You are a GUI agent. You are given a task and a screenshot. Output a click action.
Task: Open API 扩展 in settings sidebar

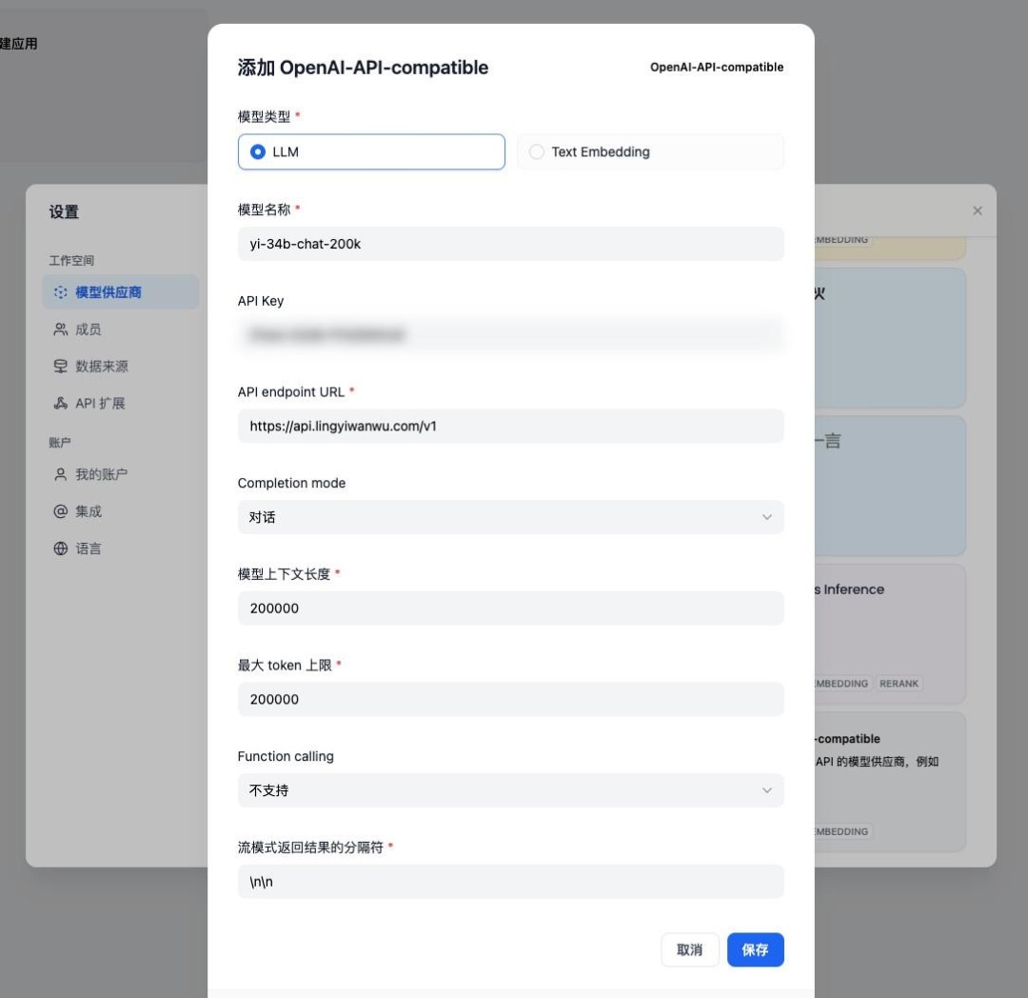121,403
